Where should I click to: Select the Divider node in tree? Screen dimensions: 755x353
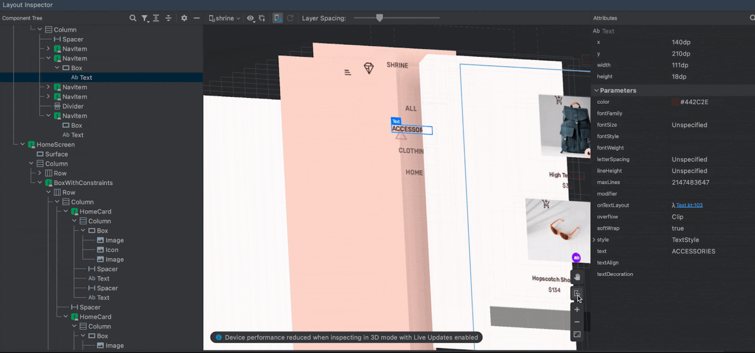click(73, 106)
